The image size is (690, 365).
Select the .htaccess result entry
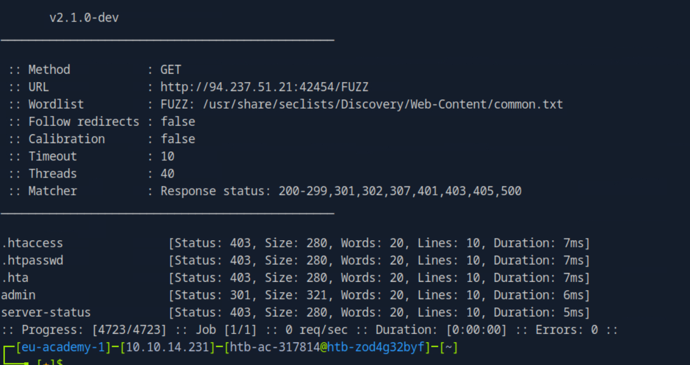(32, 243)
